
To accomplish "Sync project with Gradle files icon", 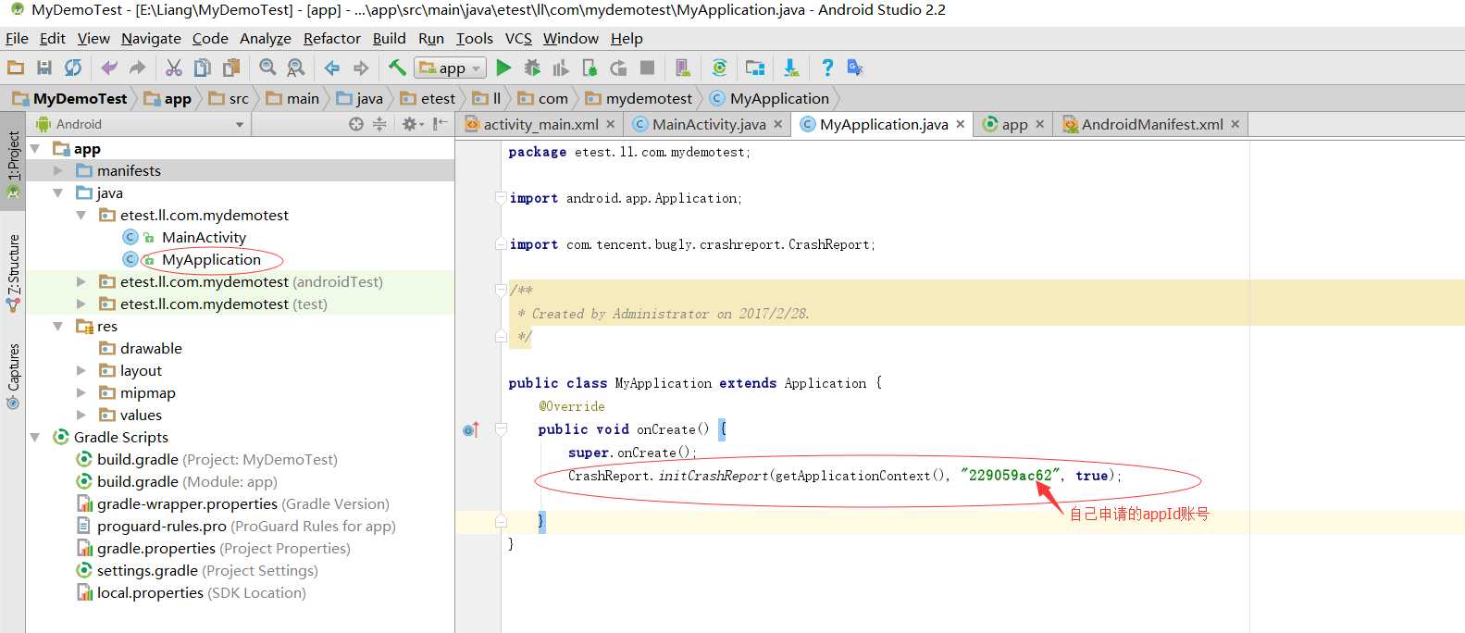I will click(719, 68).
